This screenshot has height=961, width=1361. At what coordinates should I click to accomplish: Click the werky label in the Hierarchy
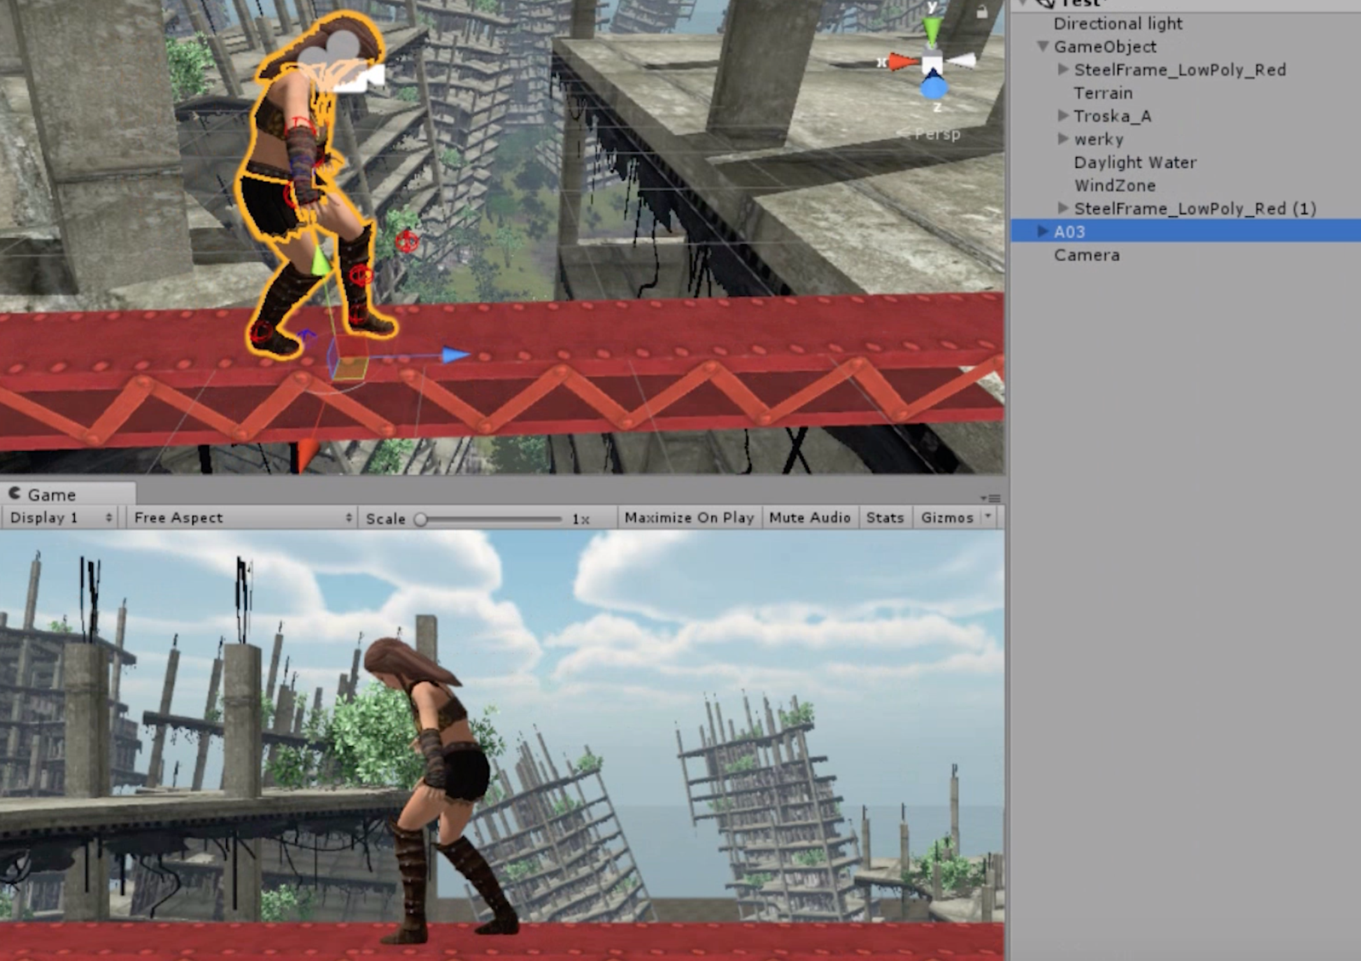point(1099,139)
